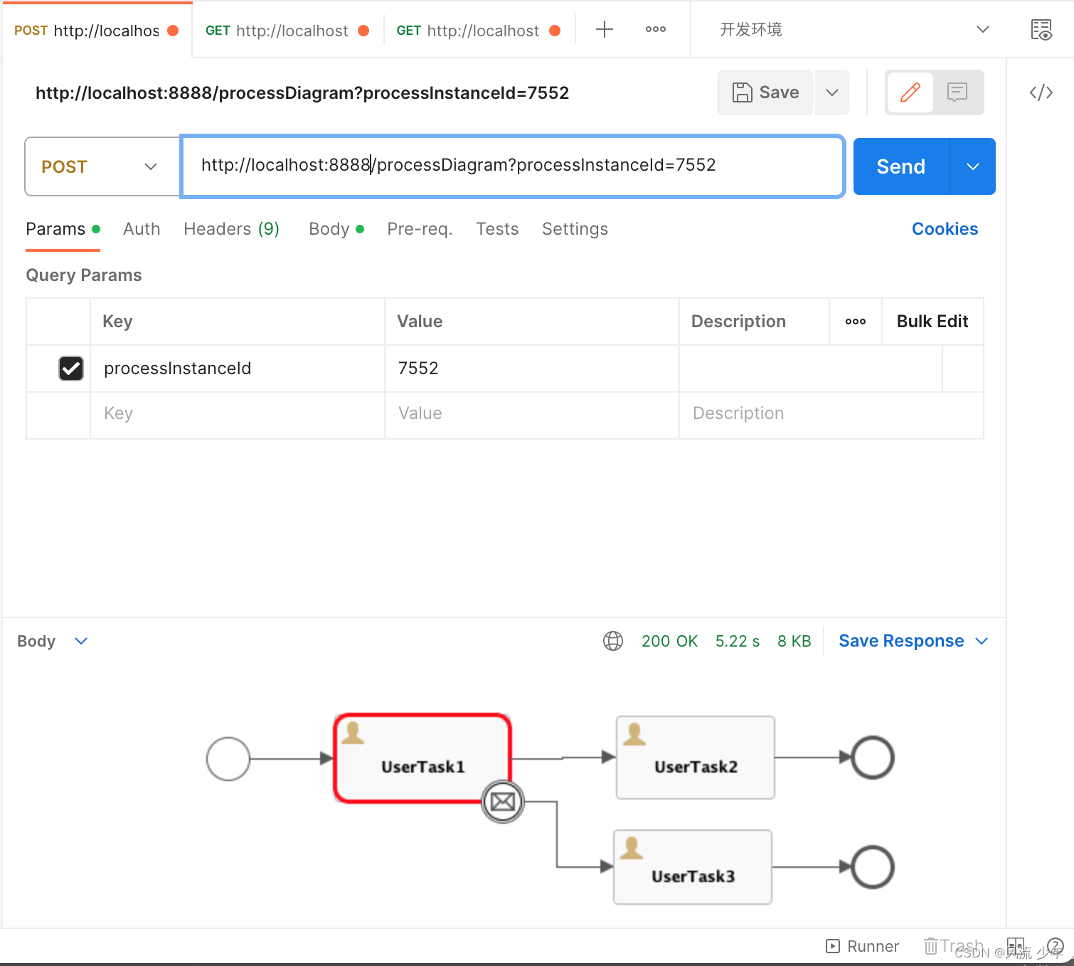Viewport: 1074px width, 966px height.
Task: Click the description cell of processInstanceId row
Action: tap(811, 368)
